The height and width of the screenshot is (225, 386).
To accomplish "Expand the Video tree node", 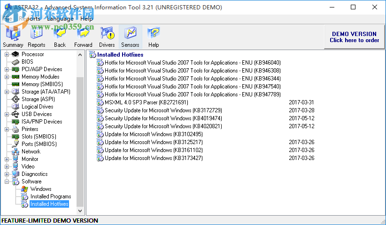I will 7,167.
